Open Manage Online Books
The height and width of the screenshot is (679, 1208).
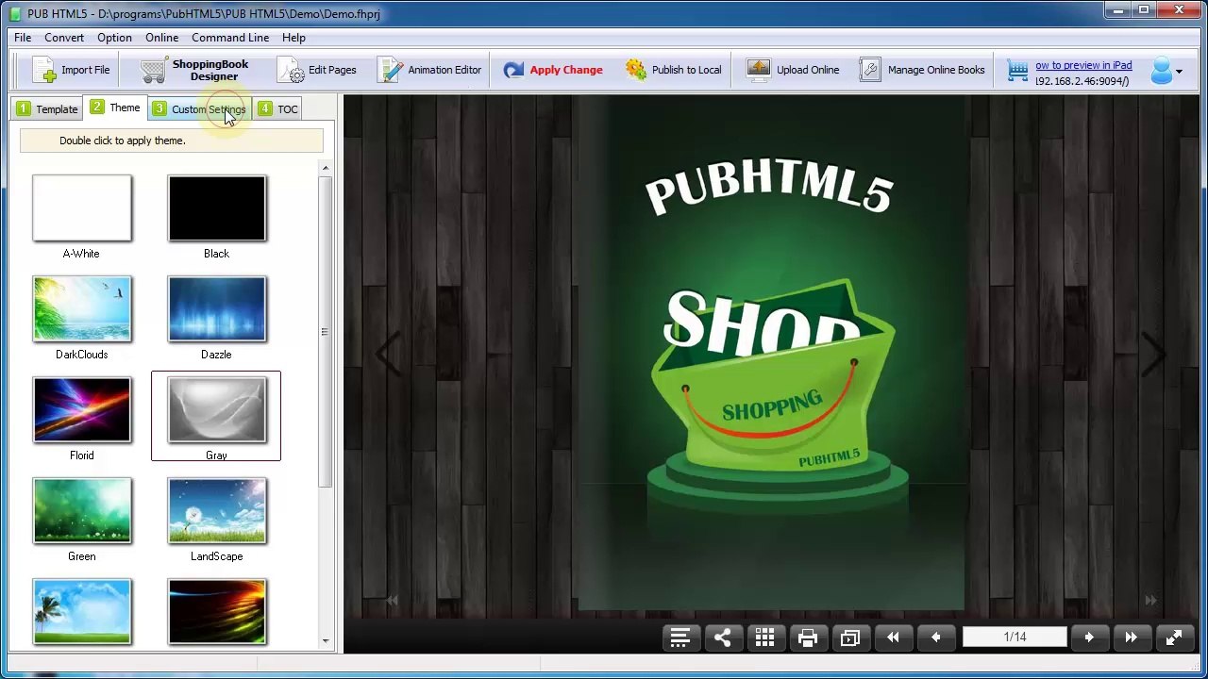pyautogui.click(x=923, y=70)
